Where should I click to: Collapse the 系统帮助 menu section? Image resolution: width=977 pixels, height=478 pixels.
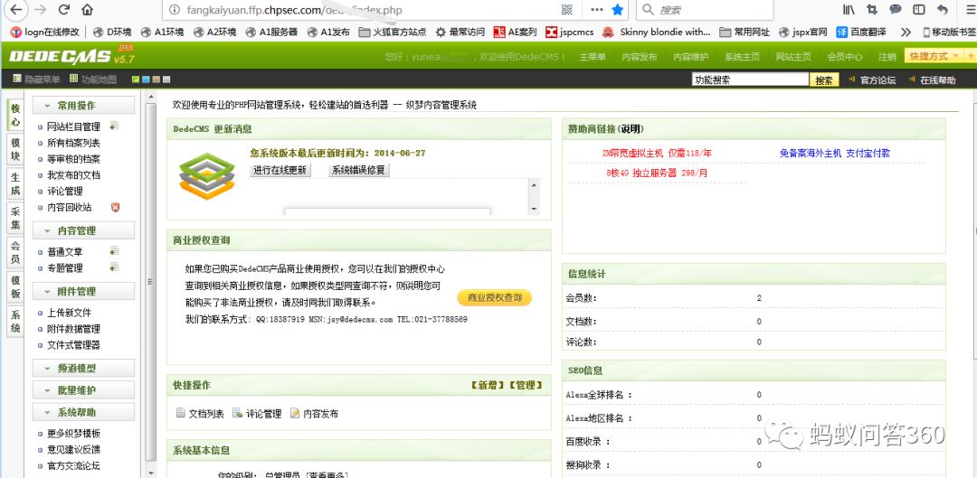click(x=83, y=412)
